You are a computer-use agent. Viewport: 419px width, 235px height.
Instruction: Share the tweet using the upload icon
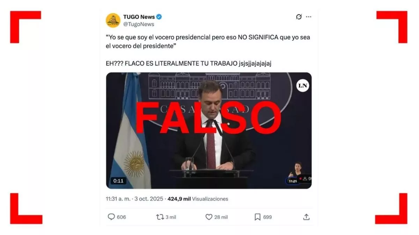(306, 217)
